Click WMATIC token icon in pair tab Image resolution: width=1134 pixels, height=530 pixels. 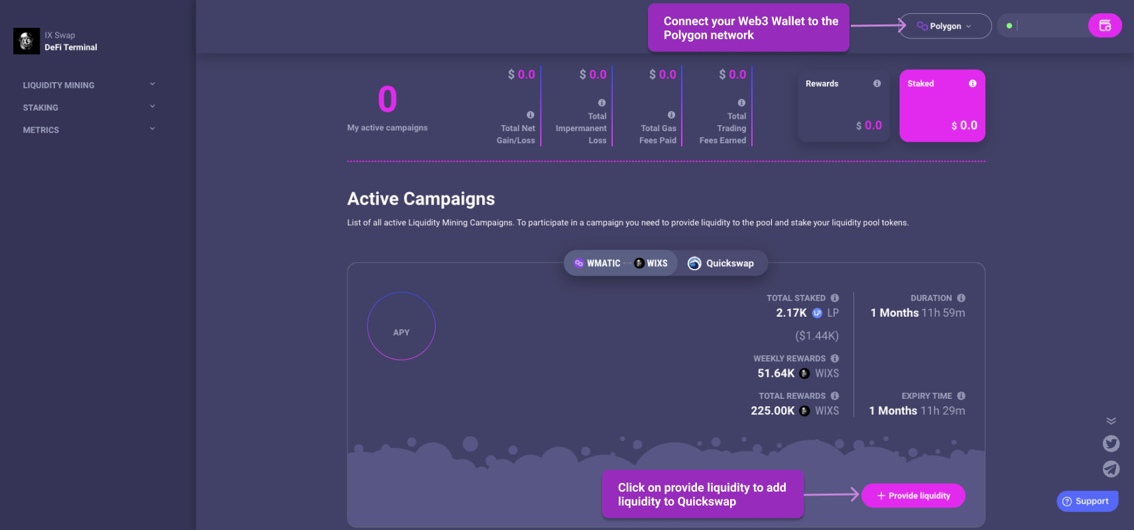579,263
